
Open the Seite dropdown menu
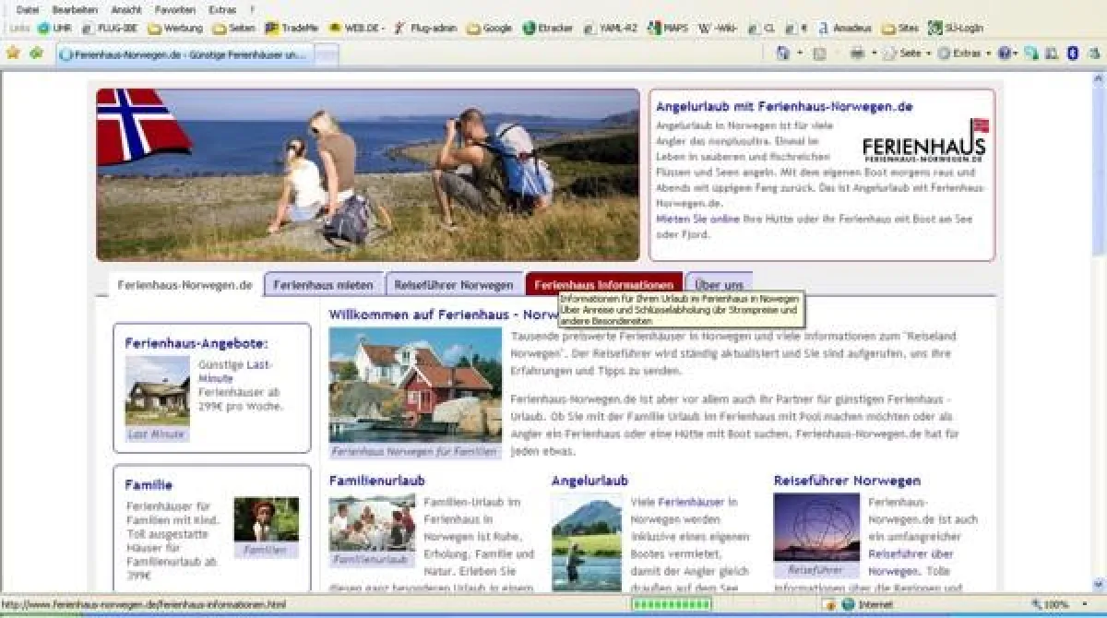click(x=911, y=53)
